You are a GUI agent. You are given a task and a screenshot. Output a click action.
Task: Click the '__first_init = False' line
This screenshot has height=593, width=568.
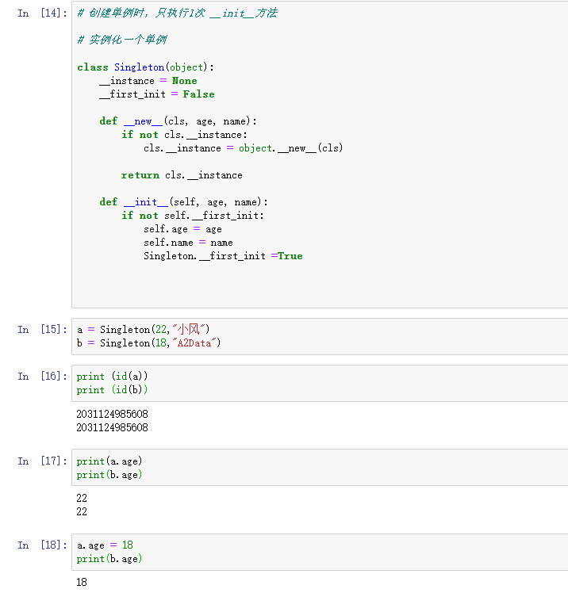click(x=156, y=94)
